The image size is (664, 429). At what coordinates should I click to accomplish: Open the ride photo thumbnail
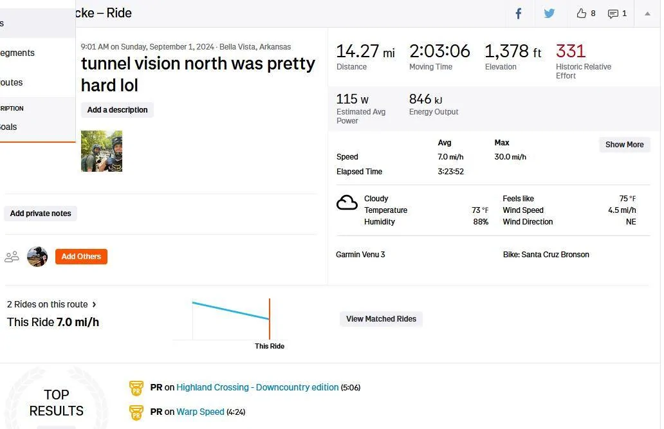102,151
